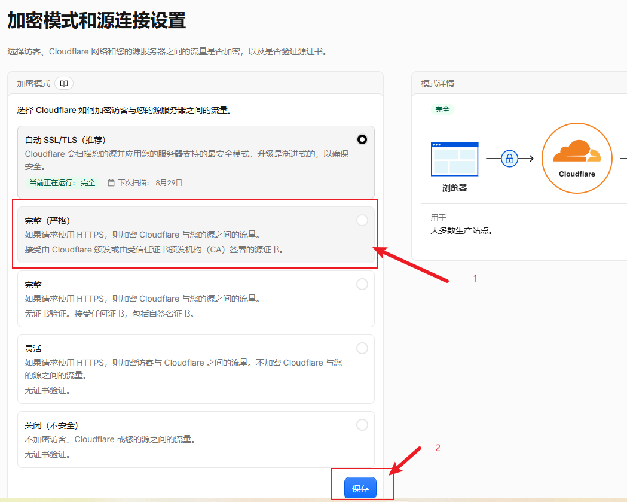The image size is (627, 502).
Task: Click the 关闭（不安全）option title
Action: coord(51,425)
